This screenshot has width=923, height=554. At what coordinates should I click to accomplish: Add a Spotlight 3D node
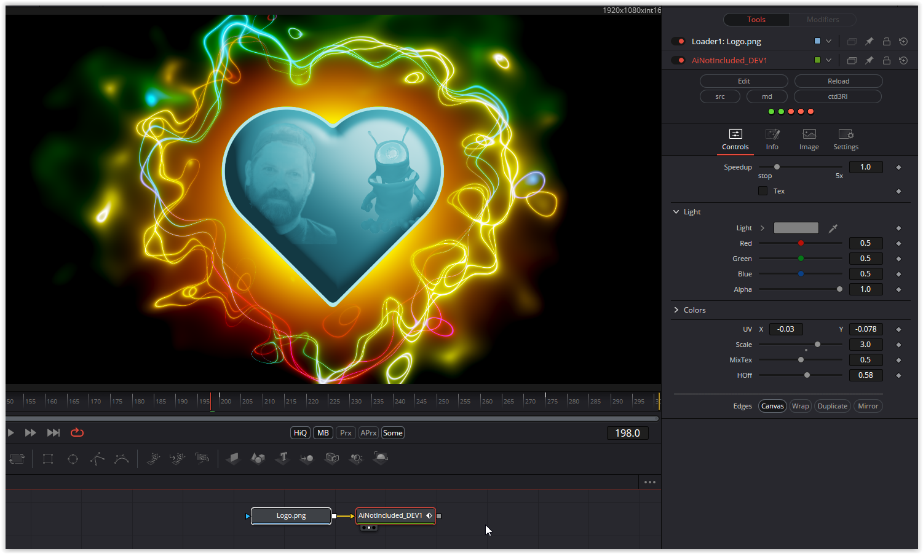[x=357, y=458]
